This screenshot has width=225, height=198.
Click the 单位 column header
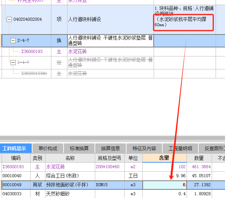click(x=133, y=158)
